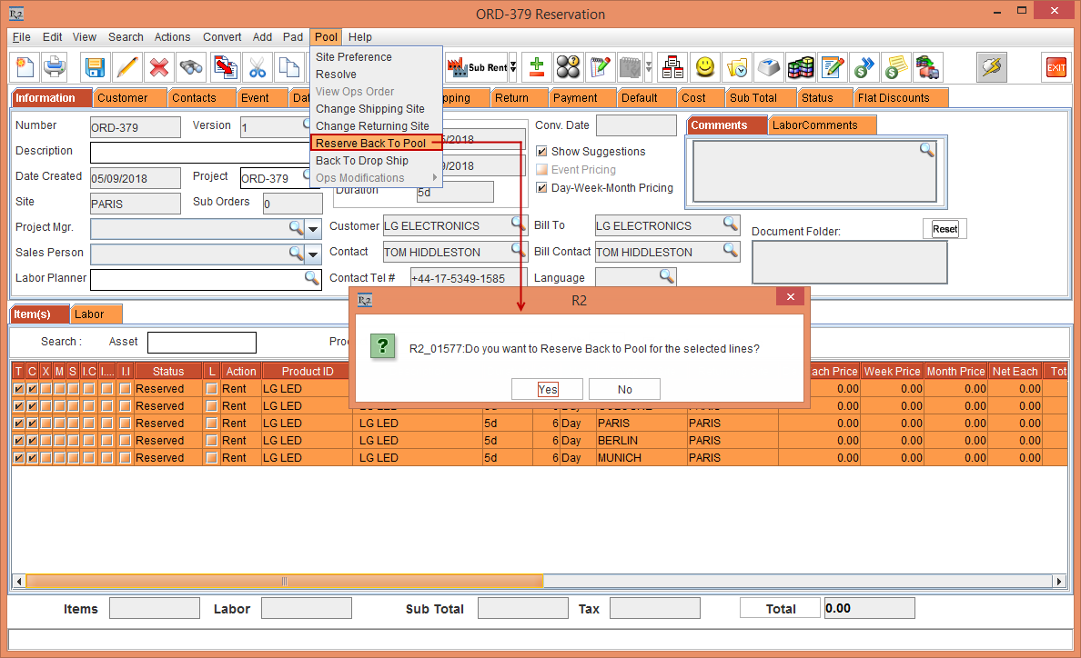
Task: Select Reserve Back To Pool menu item
Action: coord(370,144)
